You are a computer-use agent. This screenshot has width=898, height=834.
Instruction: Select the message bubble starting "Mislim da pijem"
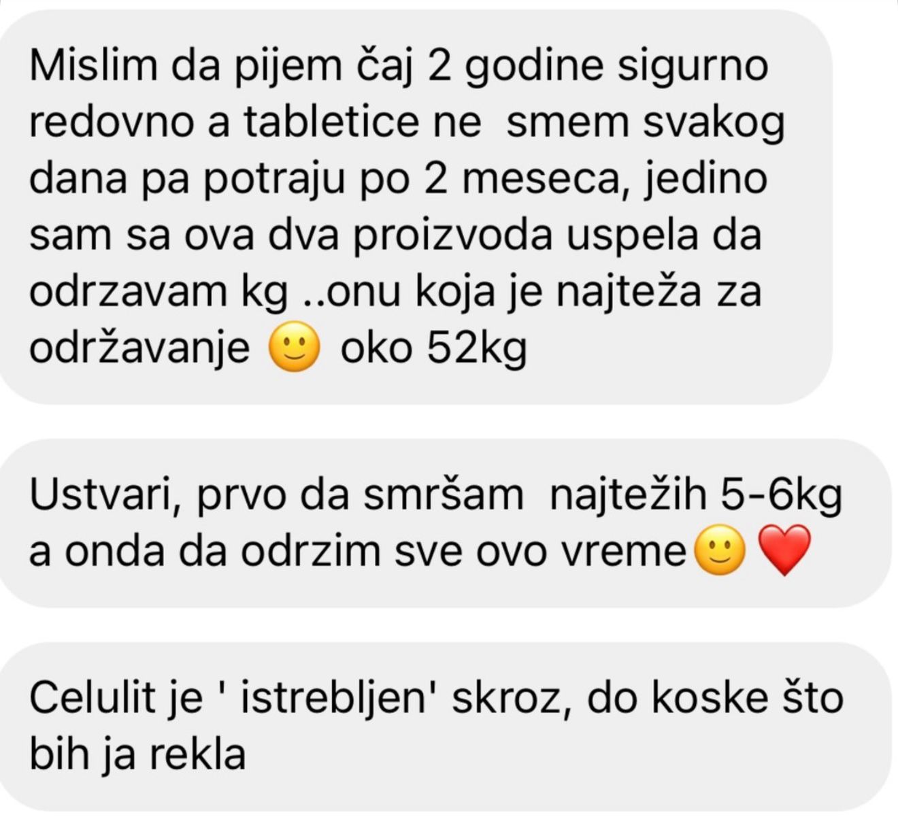coord(415,207)
